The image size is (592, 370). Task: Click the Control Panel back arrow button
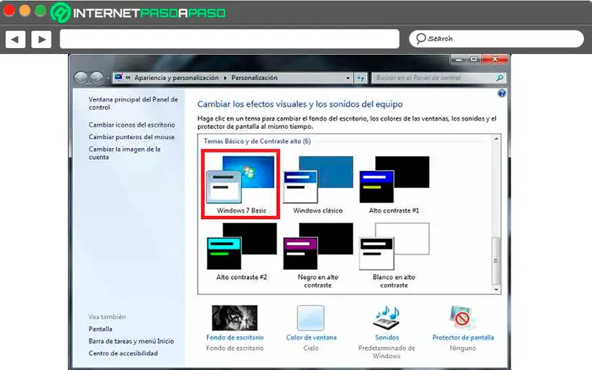click(x=81, y=78)
